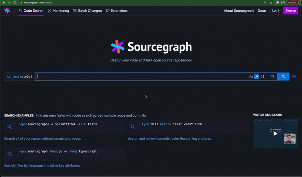Screen dimensions: 302x177
Task: Open the About Sourcegraph link
Action: [x=239, y=11]
